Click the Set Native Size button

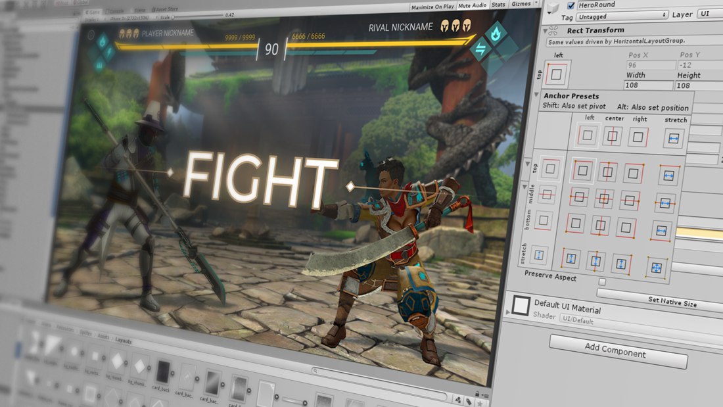[661, 300]
